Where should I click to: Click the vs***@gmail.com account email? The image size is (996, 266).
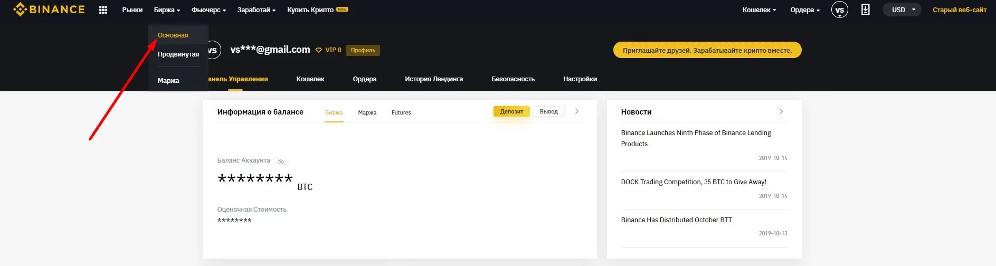point(270,50)
